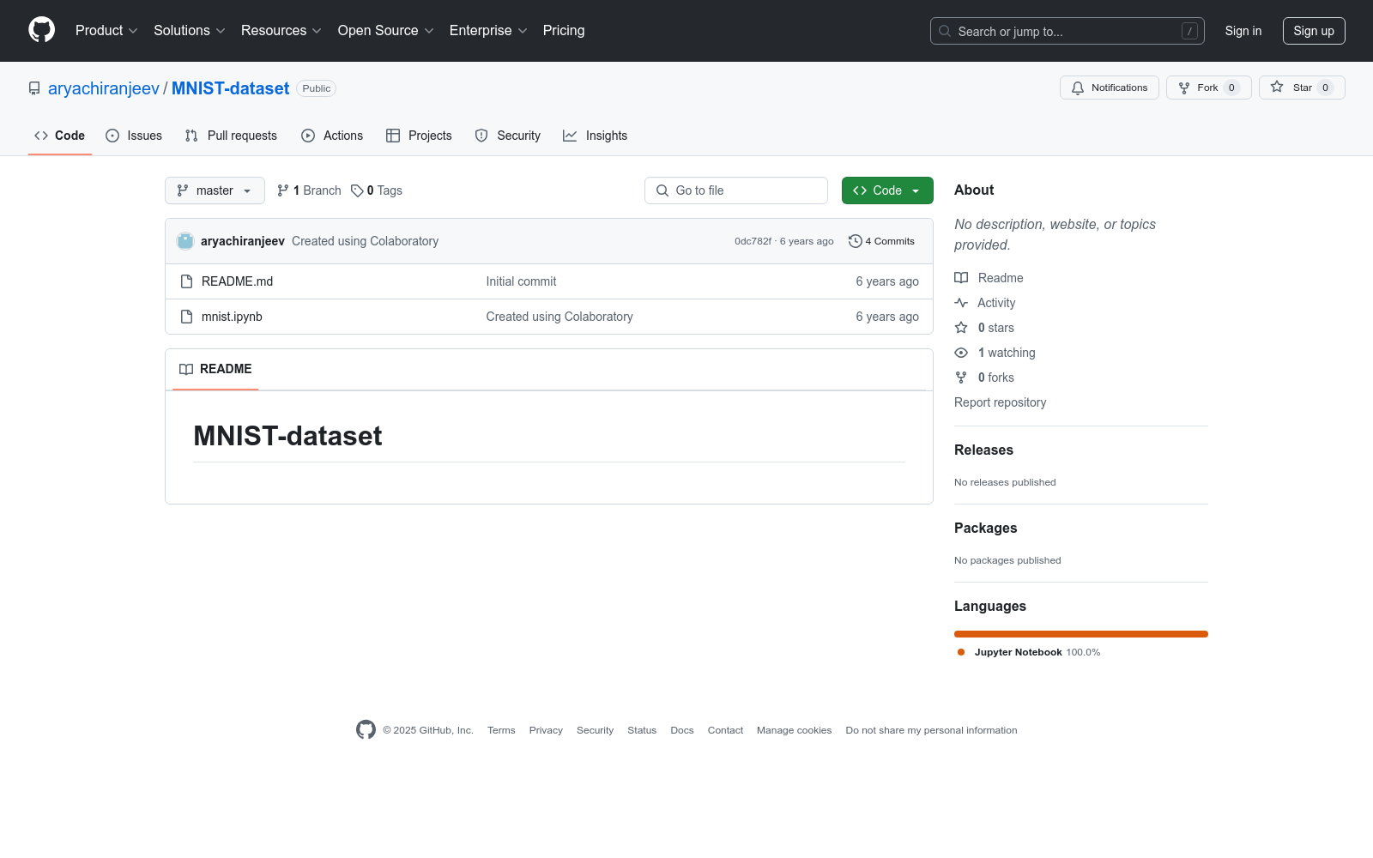Click the magnifier icon in Go to file
The height and width of the screenshot is (858, 1373).
[662, 190]
